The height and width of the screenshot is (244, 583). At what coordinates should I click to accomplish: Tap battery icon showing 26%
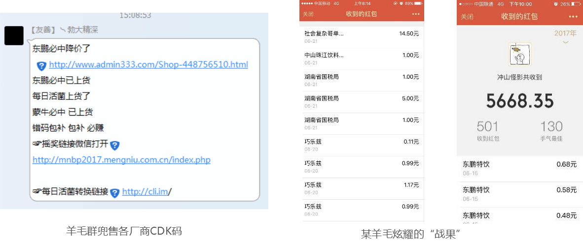576,4
